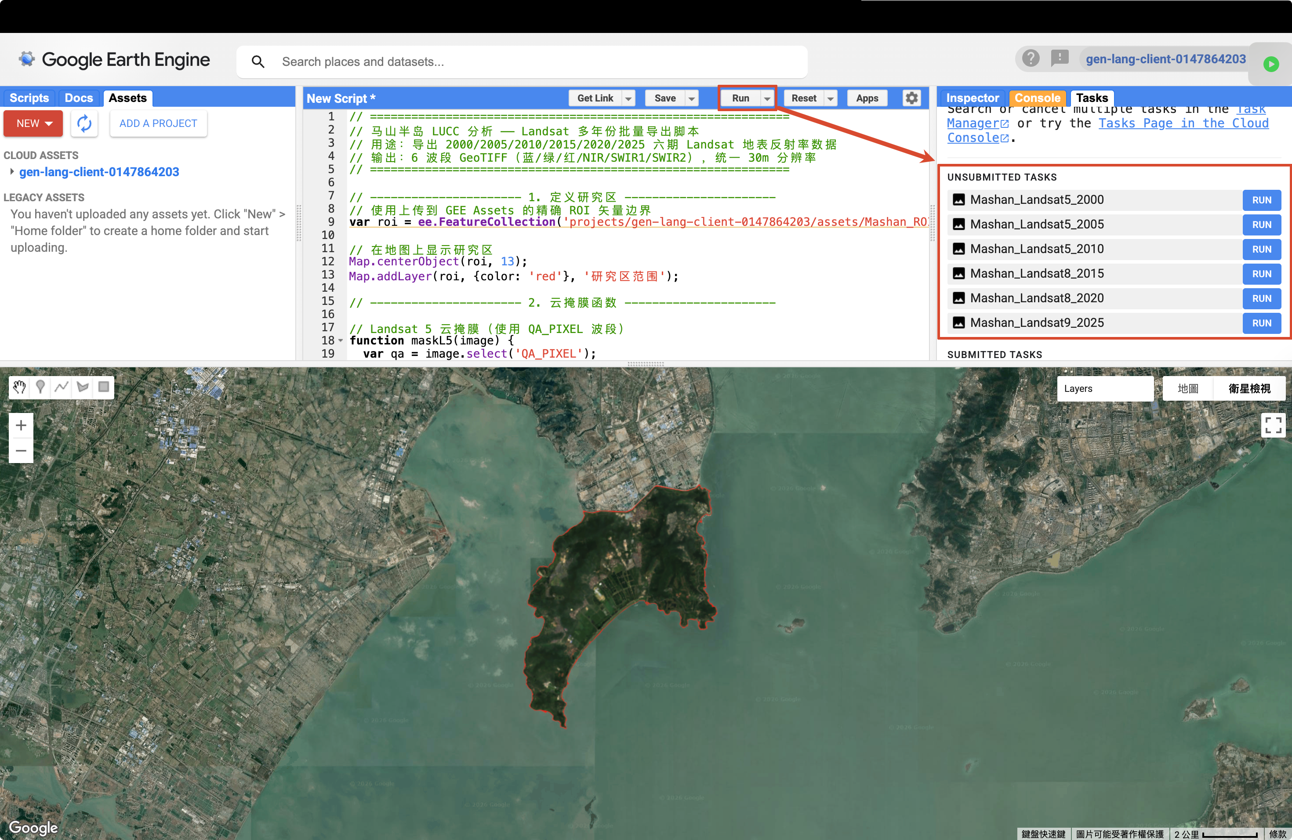Run the Mashan_Landsat5_2005 export task
The height and width of the screenshot is (840, 1292).
[x=1262, y=224]
